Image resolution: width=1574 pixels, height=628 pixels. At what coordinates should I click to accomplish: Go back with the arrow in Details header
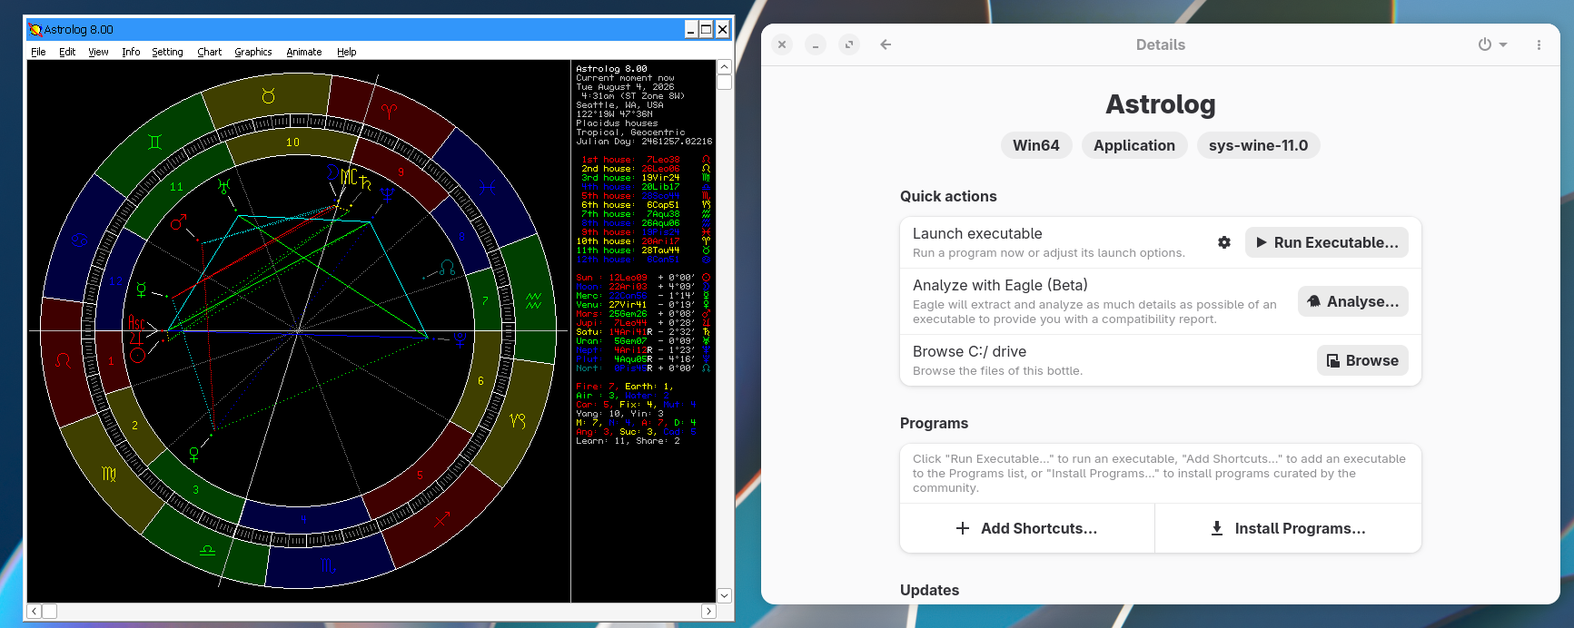pos(886,44)
